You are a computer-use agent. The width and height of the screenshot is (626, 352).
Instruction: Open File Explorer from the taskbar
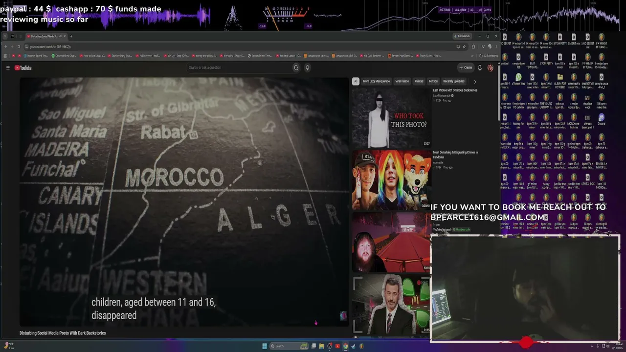[x=321, y=346]
